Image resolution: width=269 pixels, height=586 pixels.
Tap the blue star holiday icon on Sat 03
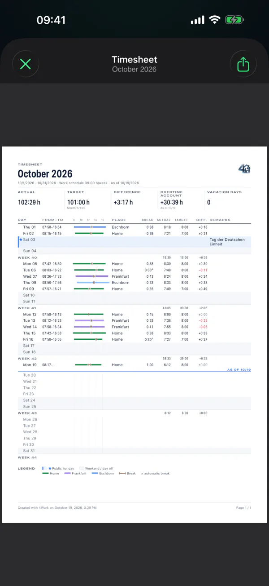click(x=21, y=240)
